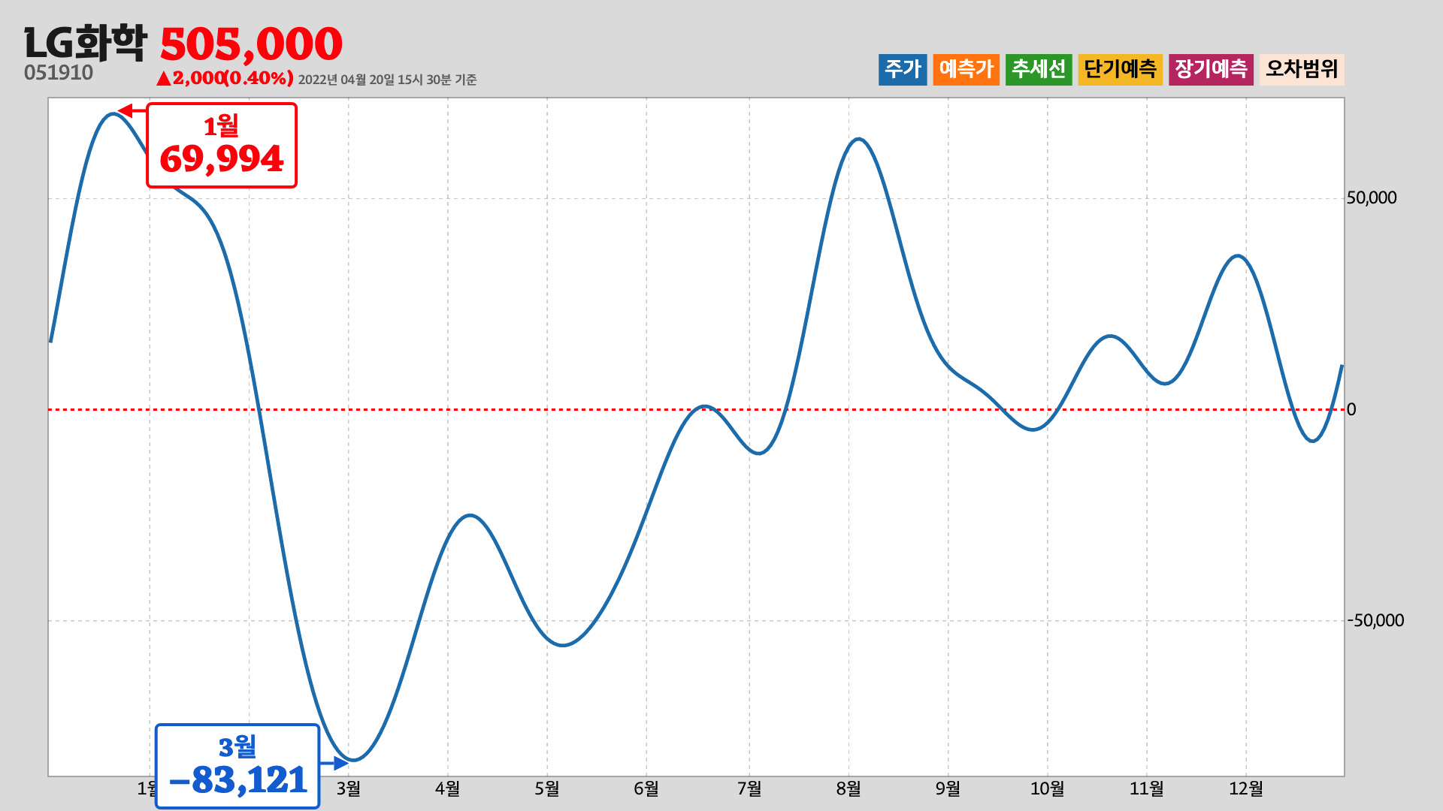Image resolution: width=1443 pixels, height=811 pixels.
Task: Click the 69,994 January peak label
Action: (x=222, y=145)
